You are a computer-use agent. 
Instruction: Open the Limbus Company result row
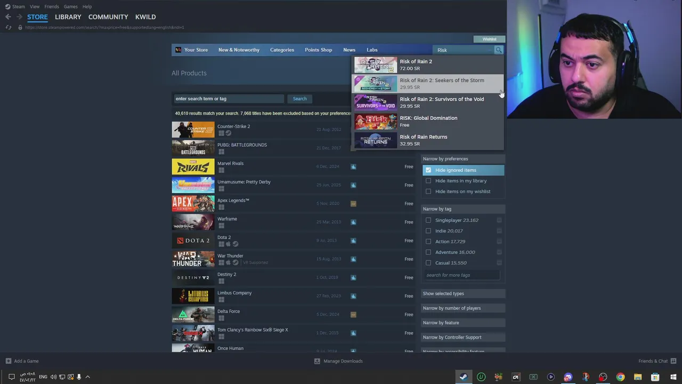click(x=294, y=296)
